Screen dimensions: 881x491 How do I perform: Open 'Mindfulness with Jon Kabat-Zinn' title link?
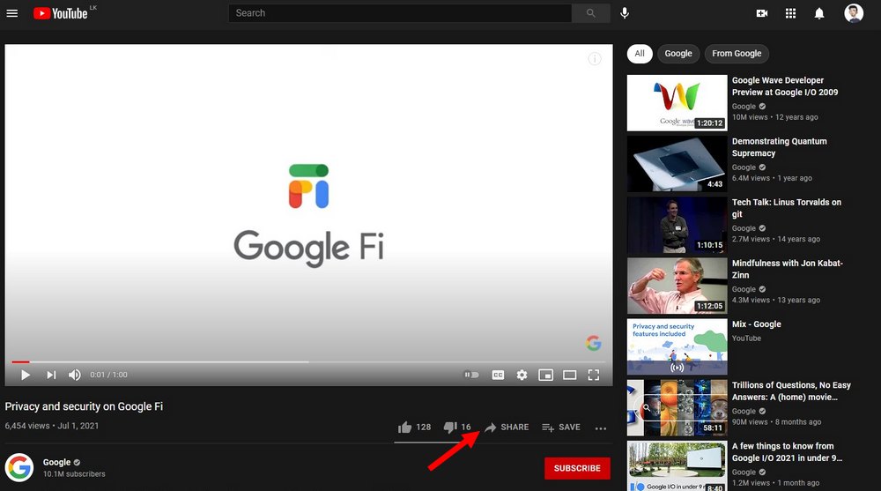tap(787, 269)
